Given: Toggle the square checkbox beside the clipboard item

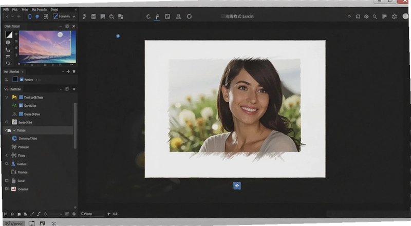Looking at the screenshot, I should 7,181.
